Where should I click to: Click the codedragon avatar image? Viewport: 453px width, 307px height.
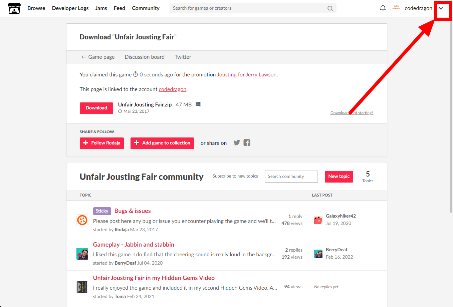coord(396,8)
